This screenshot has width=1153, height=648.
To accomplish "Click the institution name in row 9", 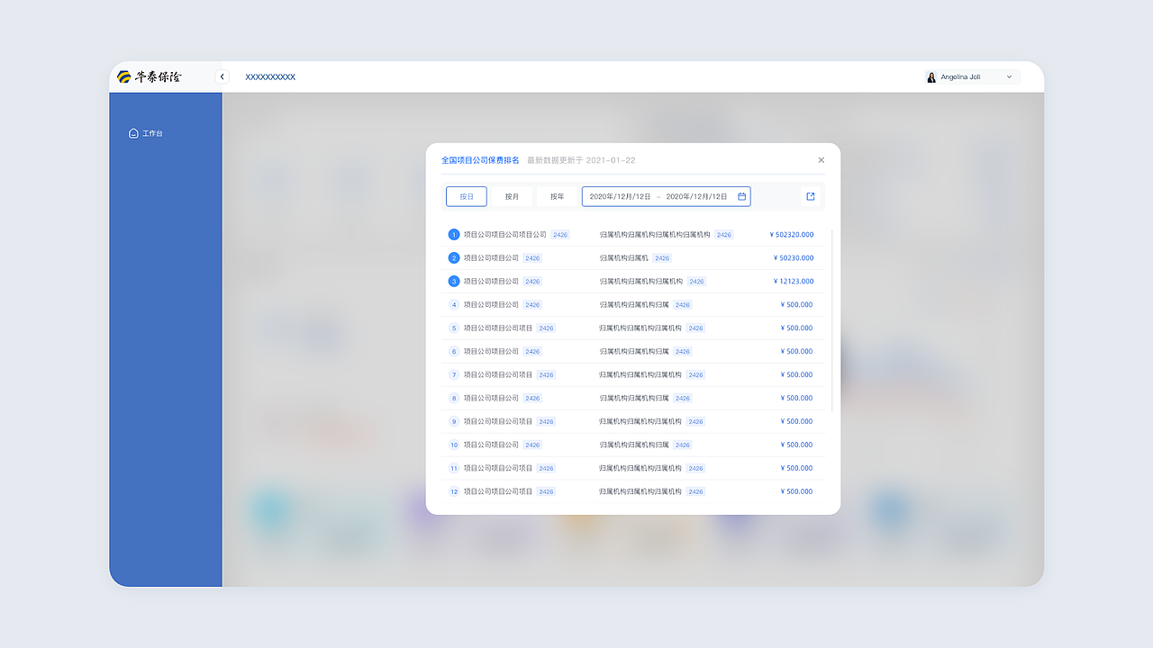I will pos(641,421).
